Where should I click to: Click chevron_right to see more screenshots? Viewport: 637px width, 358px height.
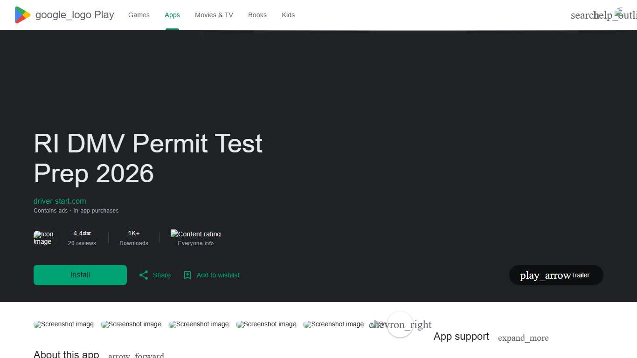400,324
